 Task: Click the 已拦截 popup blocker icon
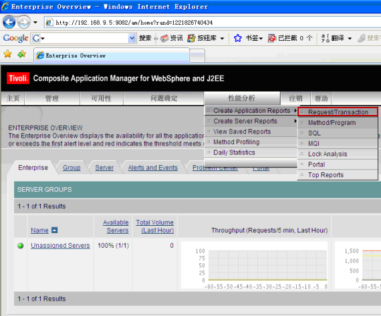coord(272,38)
